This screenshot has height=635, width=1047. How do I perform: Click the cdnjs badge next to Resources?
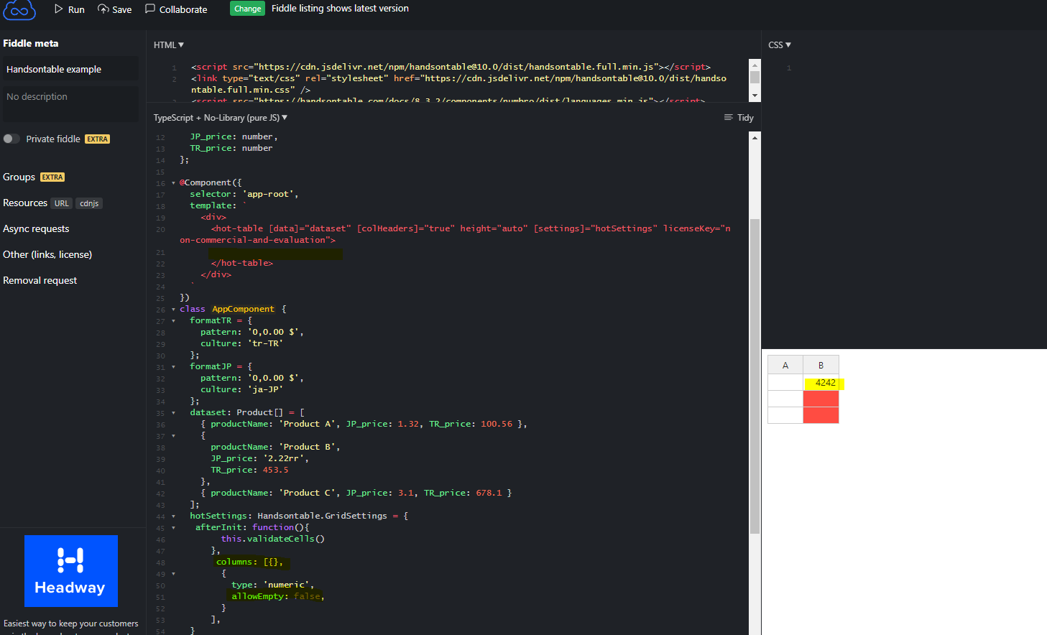(89, 203)
